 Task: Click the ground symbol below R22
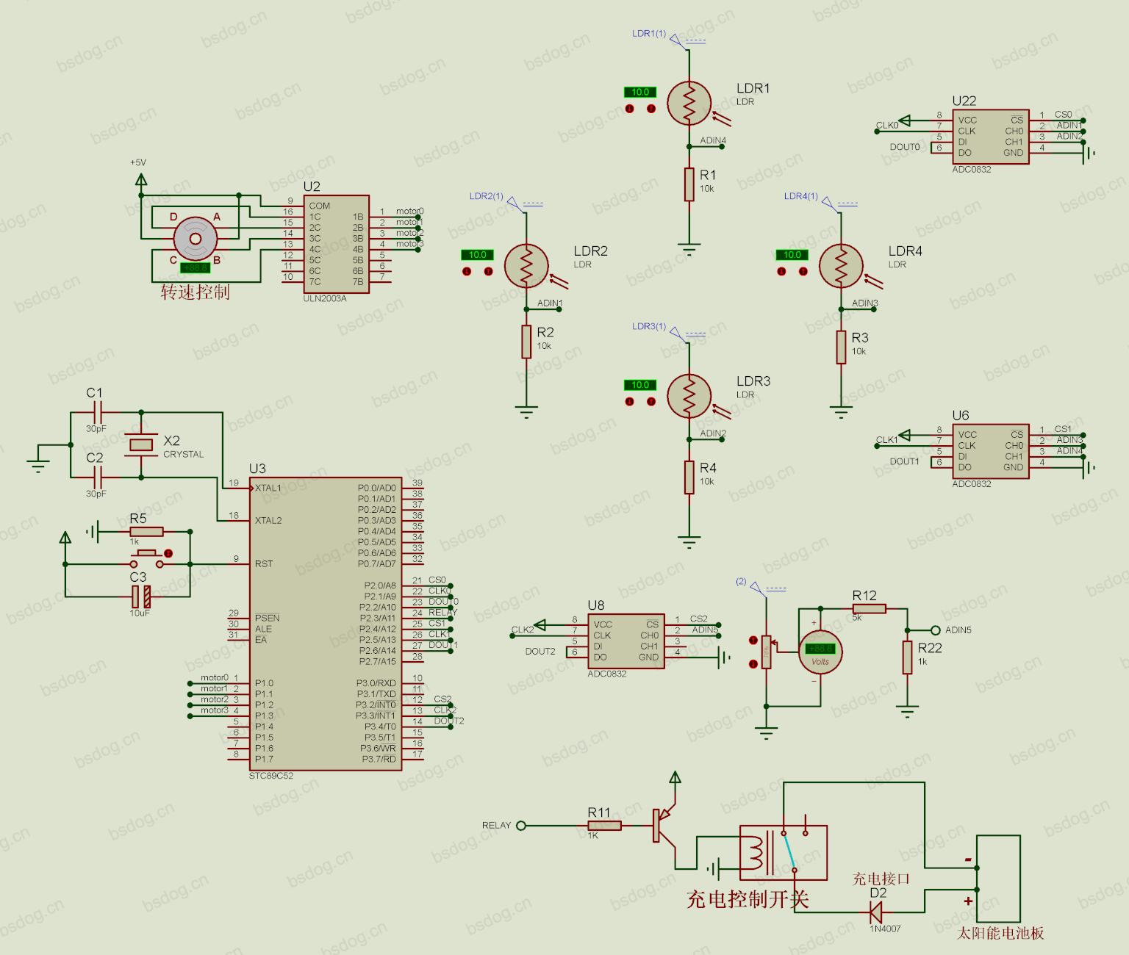coord(908,711)
